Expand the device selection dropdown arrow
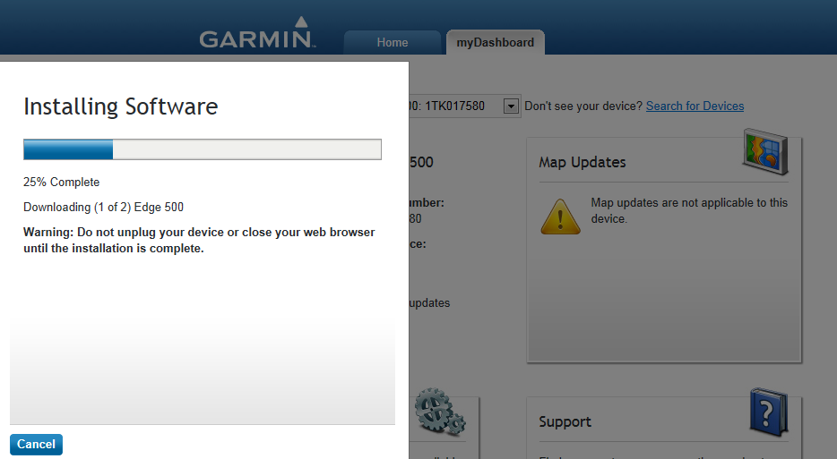Image resolution: width=837 pixels, height=459 pixels. (511, 106)
